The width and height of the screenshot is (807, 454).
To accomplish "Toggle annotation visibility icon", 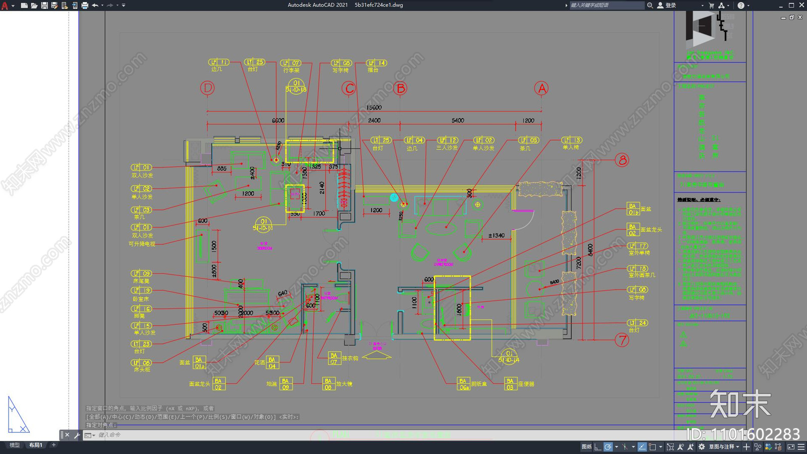I will pyautogui.click(x=680, y=447).
